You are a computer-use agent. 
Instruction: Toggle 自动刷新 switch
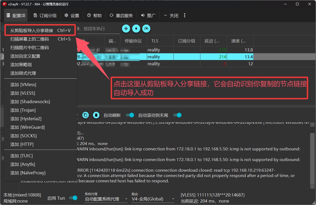[130, 115]
